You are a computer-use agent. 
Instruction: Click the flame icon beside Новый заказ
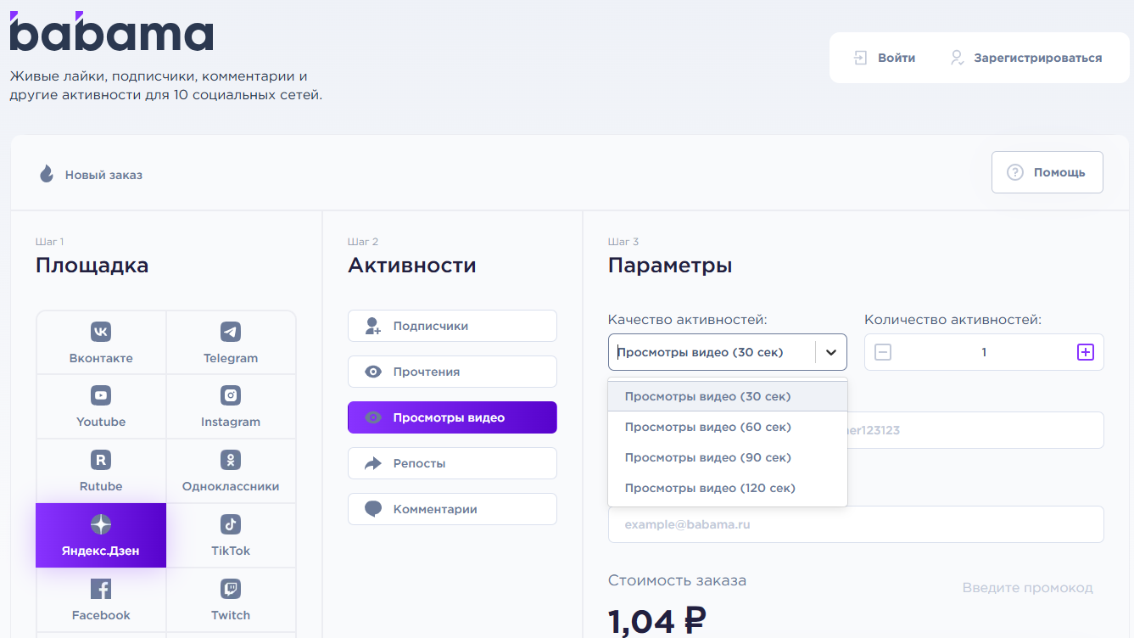(47, 174)
